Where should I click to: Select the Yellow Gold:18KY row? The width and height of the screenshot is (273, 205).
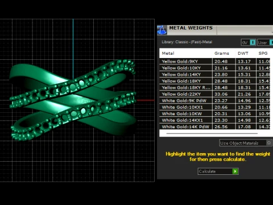click(x=215, y=81)
